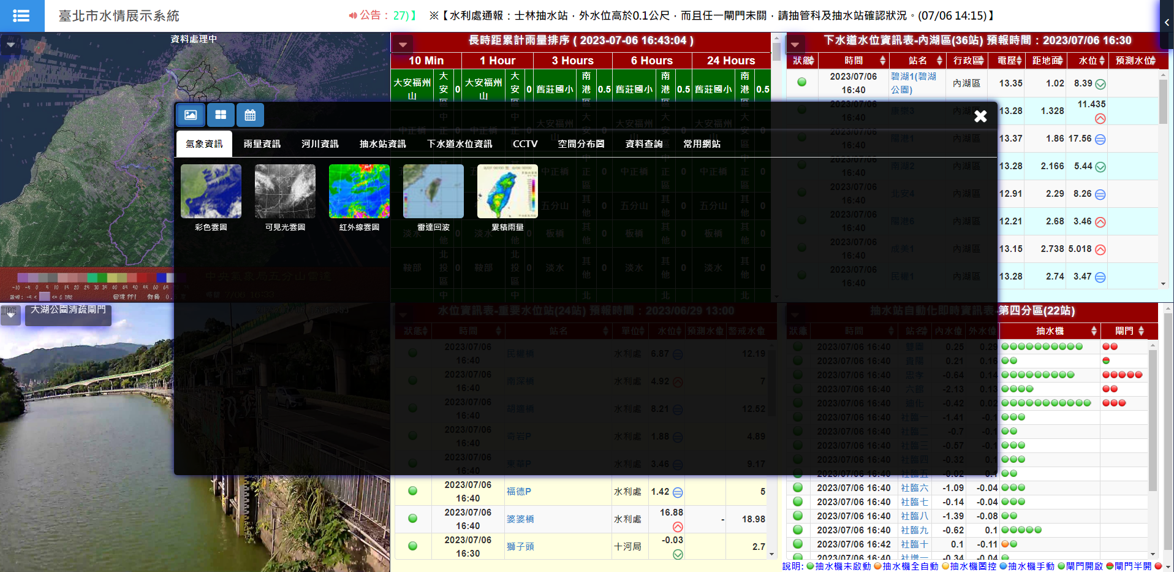Switch to the 河川資訊 tab
The width and height of the screenshot is (1174, 572).
(x=320, y=143)
